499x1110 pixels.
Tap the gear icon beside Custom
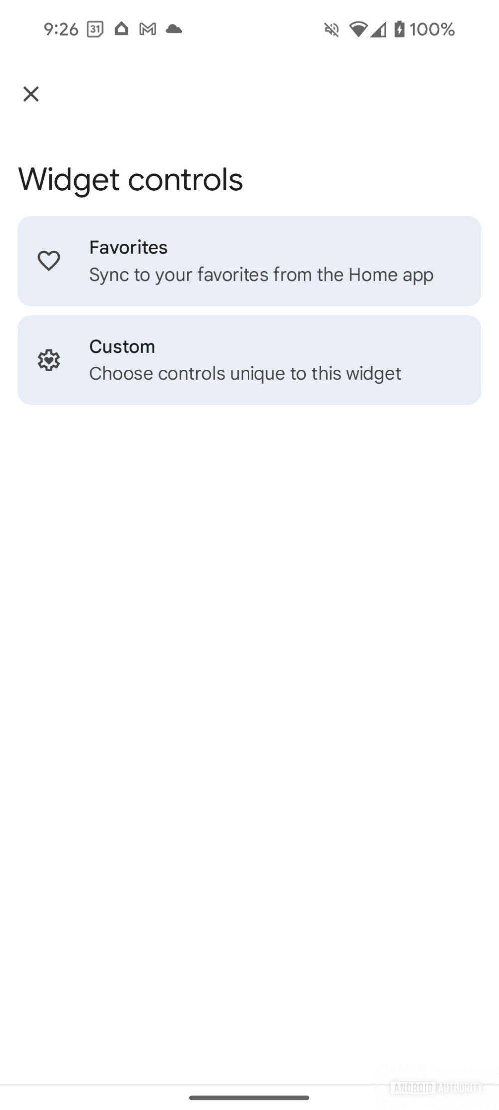(50, 359)
